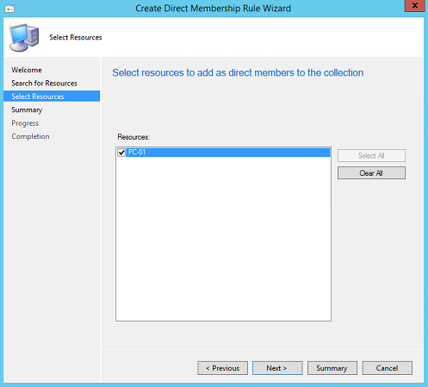Uncheck the PC-01 checkbox

click(121, 153)
